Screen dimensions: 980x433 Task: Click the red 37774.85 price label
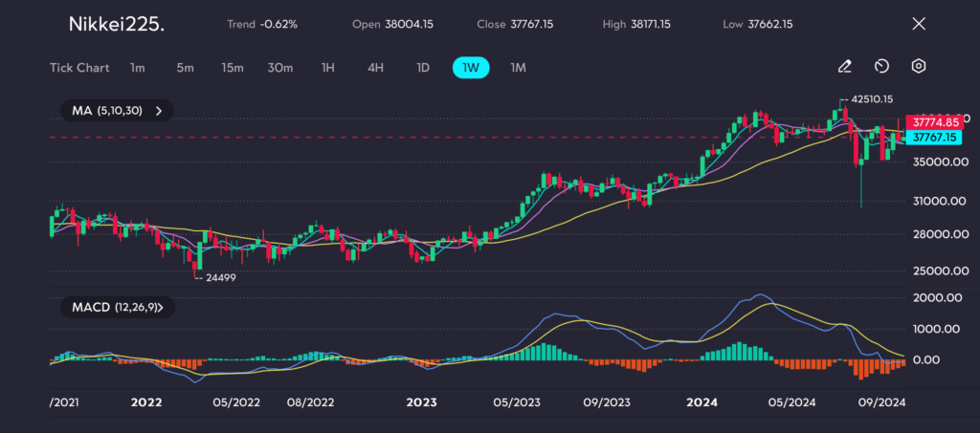coord(935,122)
